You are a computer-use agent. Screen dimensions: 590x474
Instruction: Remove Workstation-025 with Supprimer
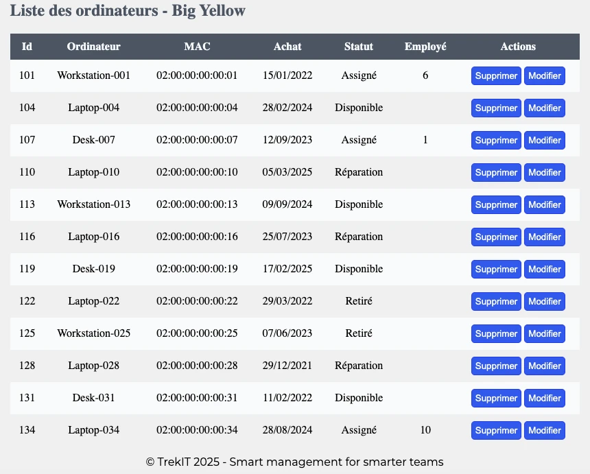(x=496, y=333)
